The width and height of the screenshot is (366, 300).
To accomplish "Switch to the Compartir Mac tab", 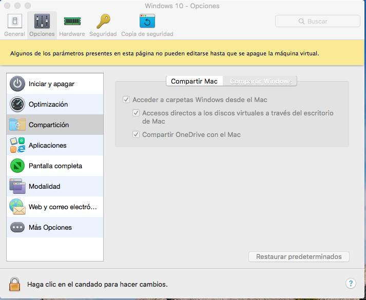I will [x=194, y=81].
